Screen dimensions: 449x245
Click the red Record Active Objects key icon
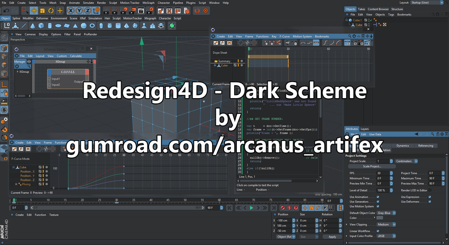[283, 208]
